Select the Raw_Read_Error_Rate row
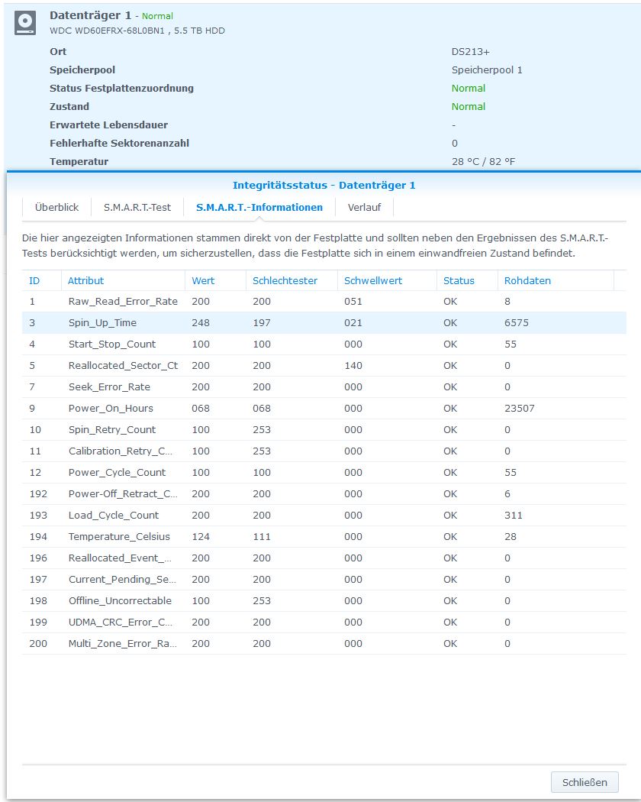Image resolution: width=641 pixels, height=802 pixels. pyautogui.click(x=324, y=301)
